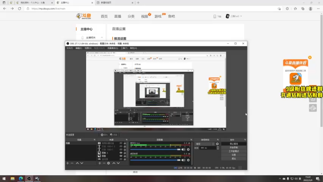323x182 pixels.
Task: Open the OBS 场景集合(S) menu
Action: click(x=113, y=48)
